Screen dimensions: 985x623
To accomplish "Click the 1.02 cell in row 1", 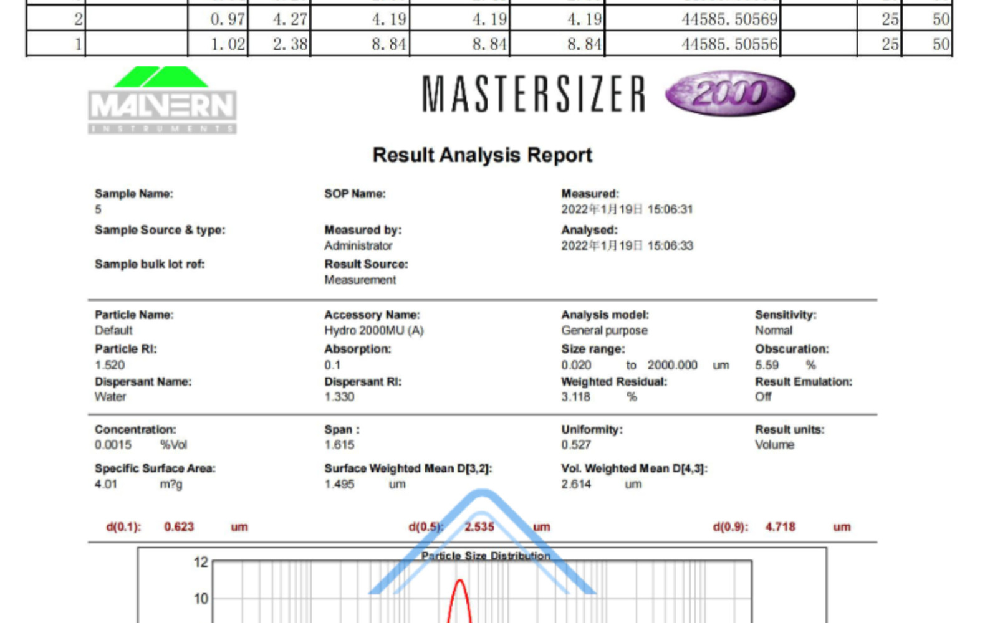I will tap(218, 44).
